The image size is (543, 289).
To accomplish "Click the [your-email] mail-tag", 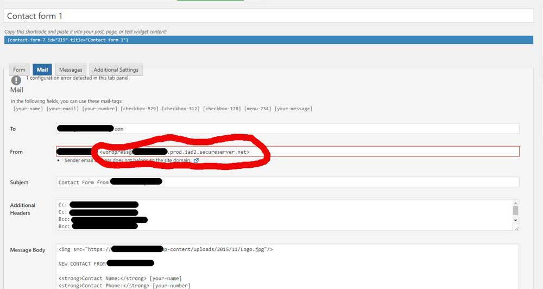I will 62,109.
